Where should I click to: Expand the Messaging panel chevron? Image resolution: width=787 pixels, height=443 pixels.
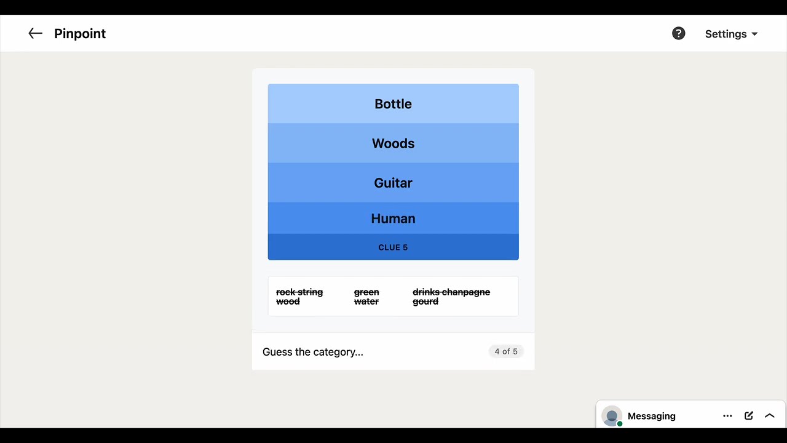(x=769, y=416)
